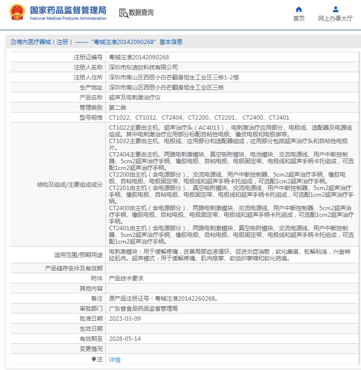This screenshot has width=361, height=370.
Task: Click the lightbulb icon beside 注
Action: click(x=94, y=359)
